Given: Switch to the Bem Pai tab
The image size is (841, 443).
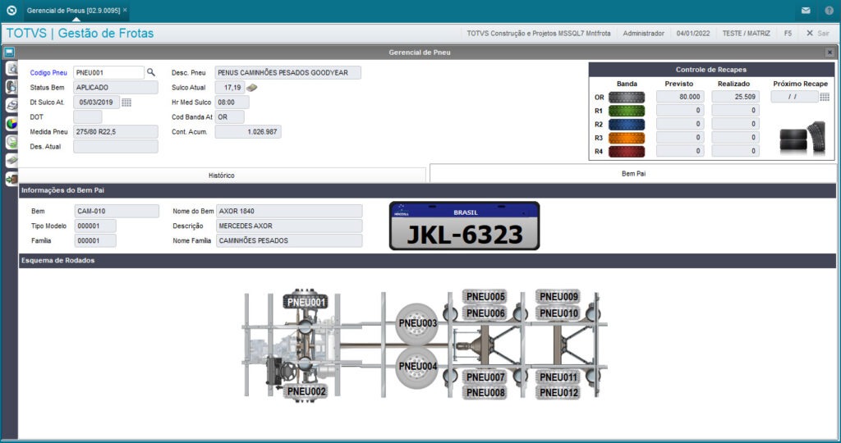Looking at the screenshot, I should click(x=633, y=174).
